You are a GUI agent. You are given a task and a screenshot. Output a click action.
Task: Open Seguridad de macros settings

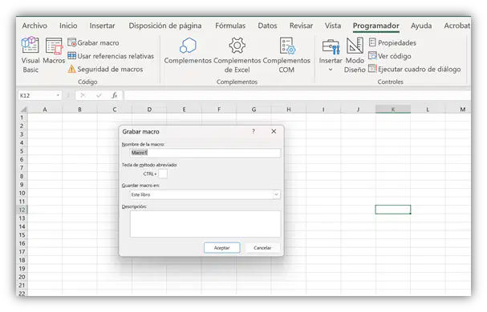click(x=105, y=69)
